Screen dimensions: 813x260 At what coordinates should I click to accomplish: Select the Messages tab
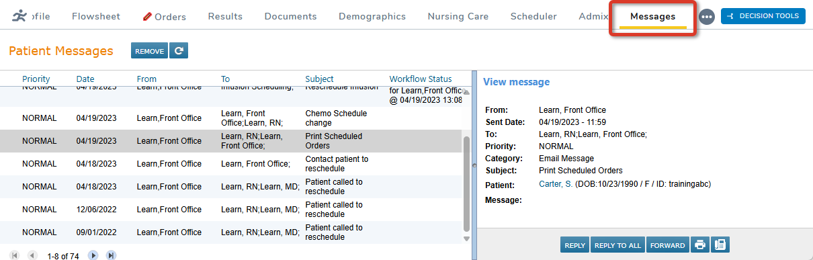point(652,16)
